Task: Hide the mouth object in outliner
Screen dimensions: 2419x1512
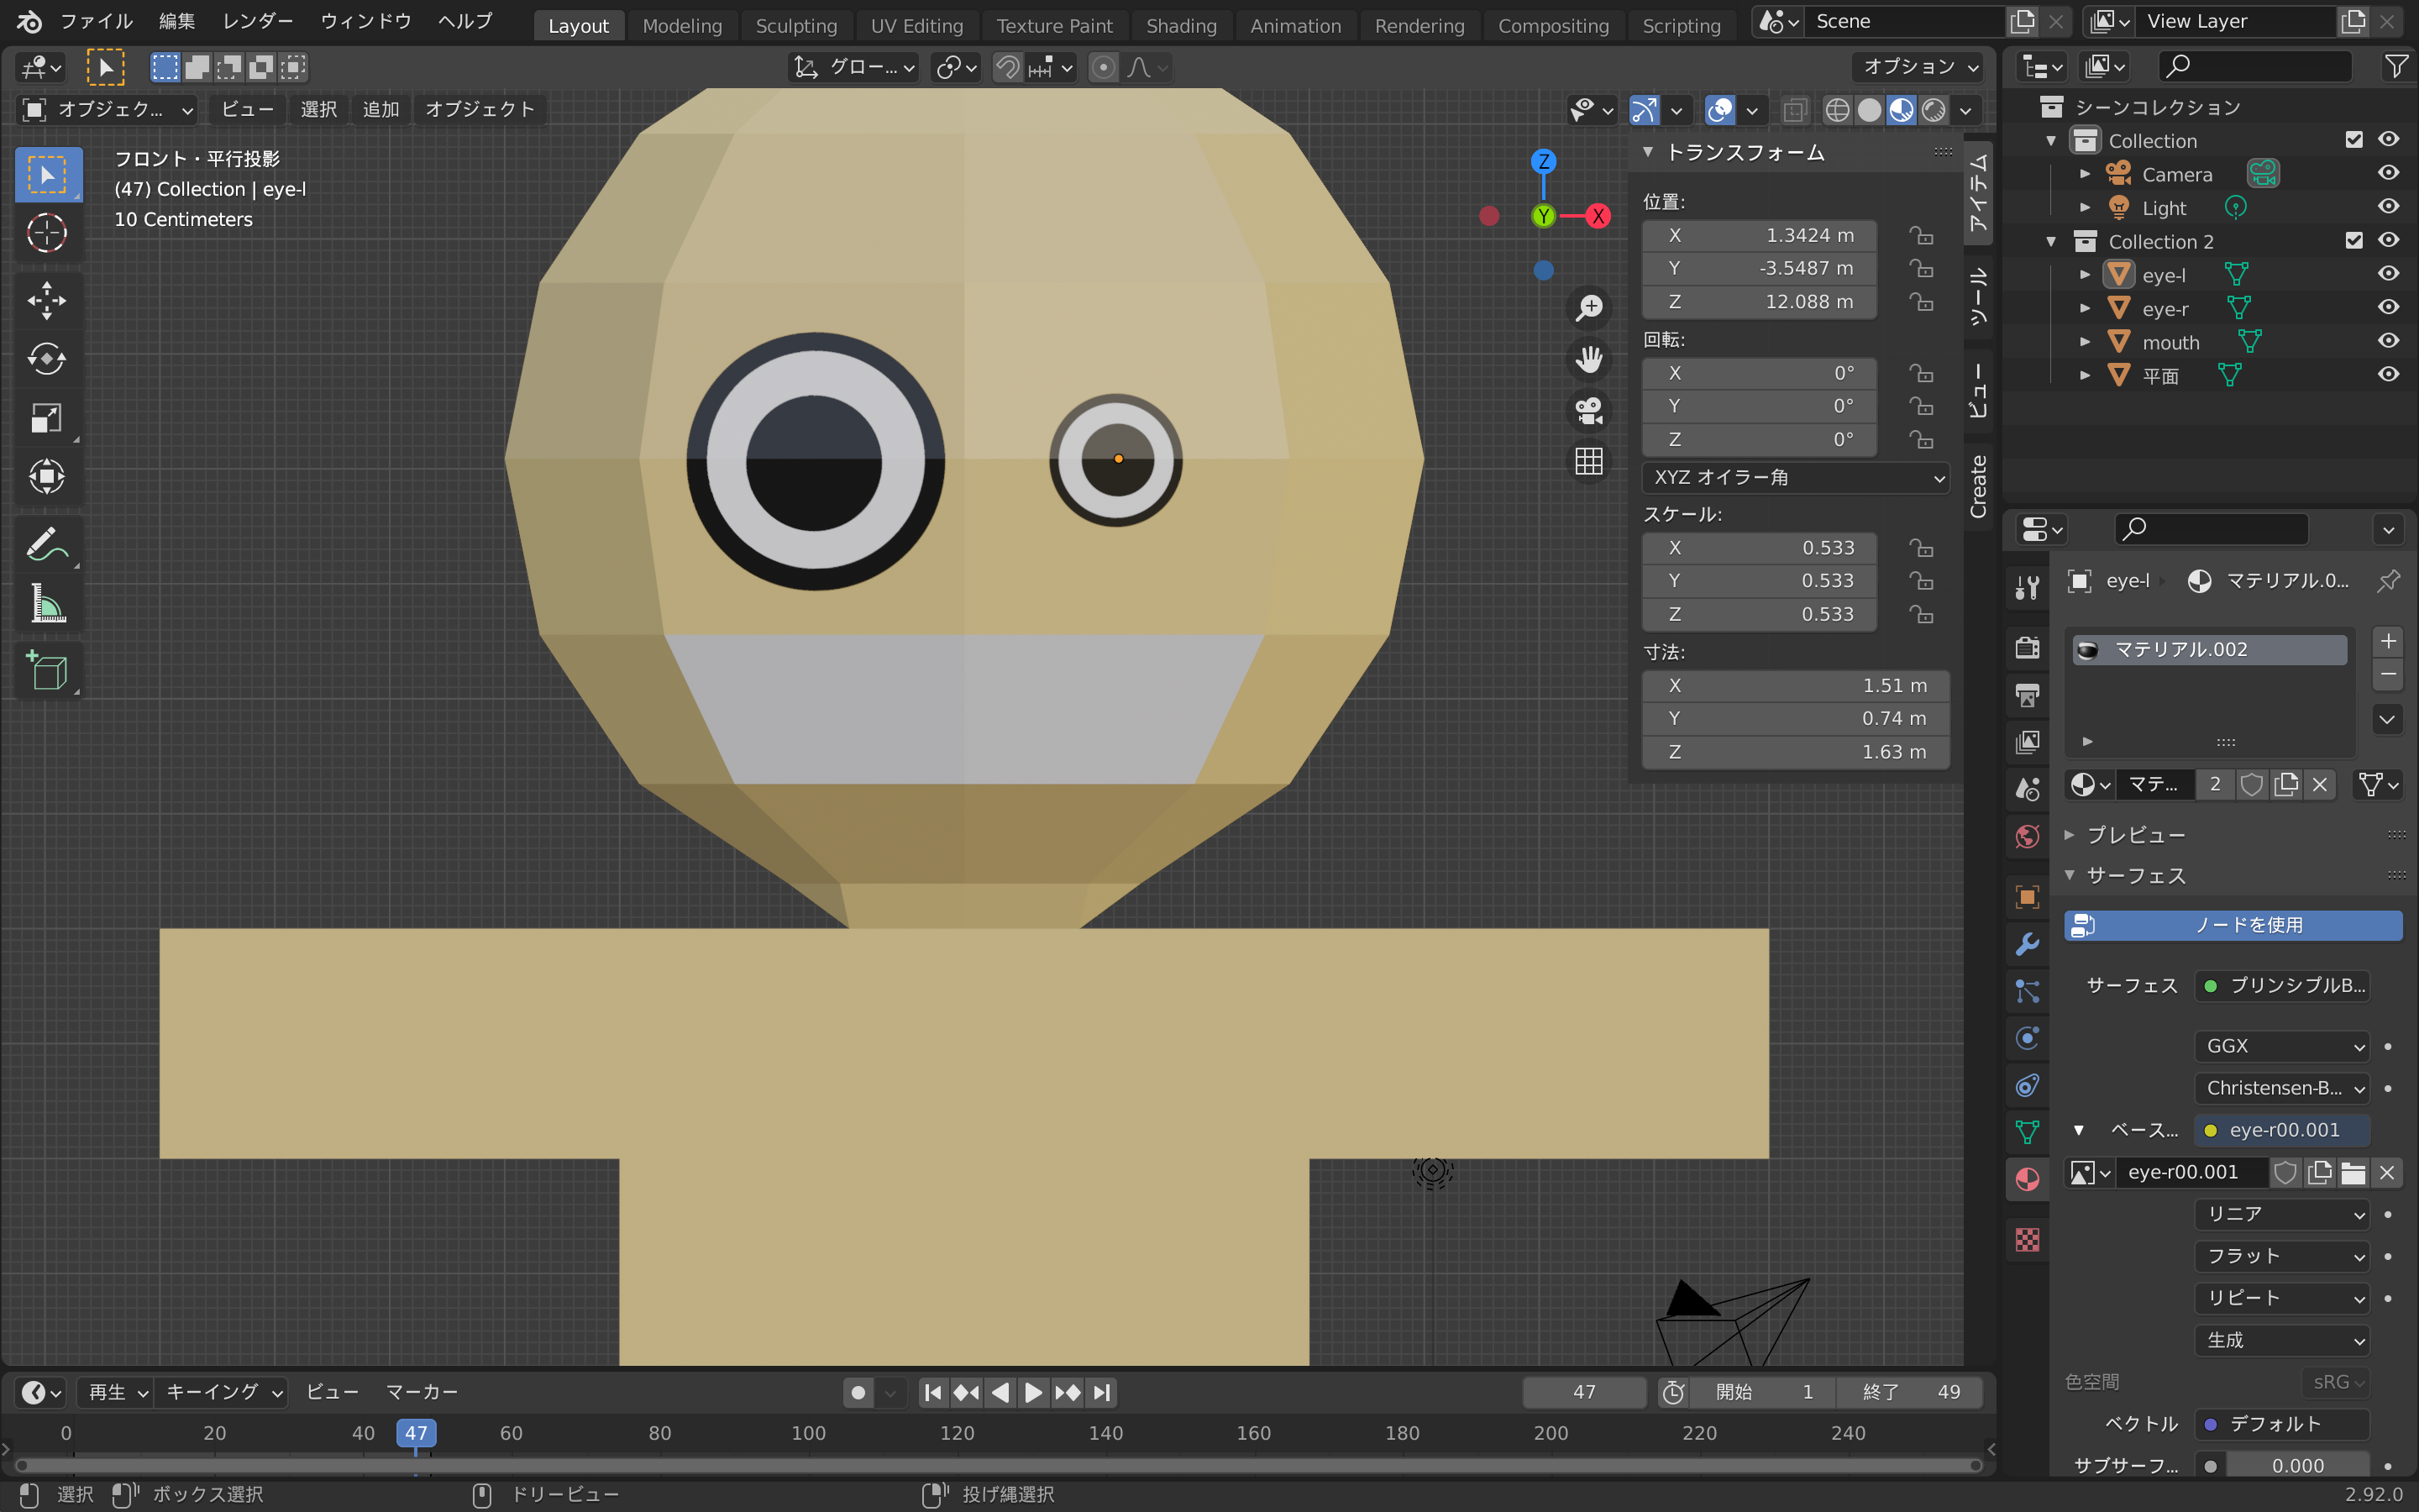Action: (2388, 342)
